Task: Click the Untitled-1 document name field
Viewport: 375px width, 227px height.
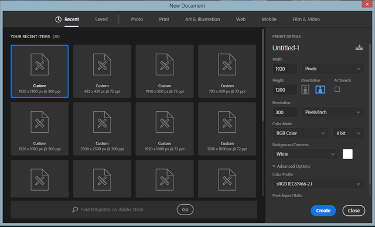Action: click(312, 48)
